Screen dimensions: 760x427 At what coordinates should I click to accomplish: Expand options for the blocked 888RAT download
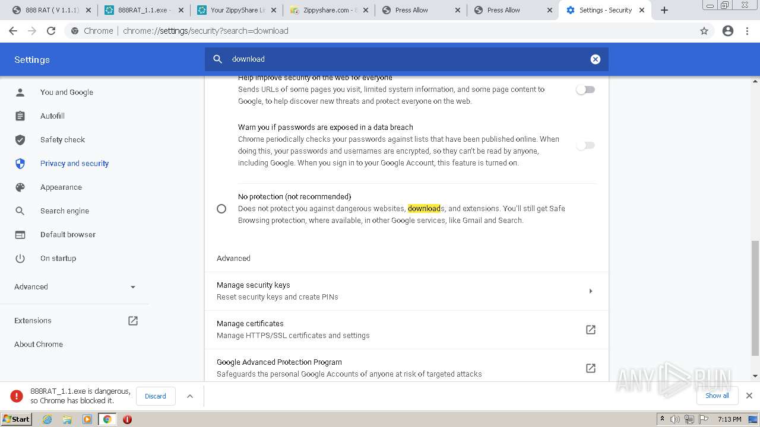pos(190,396)
